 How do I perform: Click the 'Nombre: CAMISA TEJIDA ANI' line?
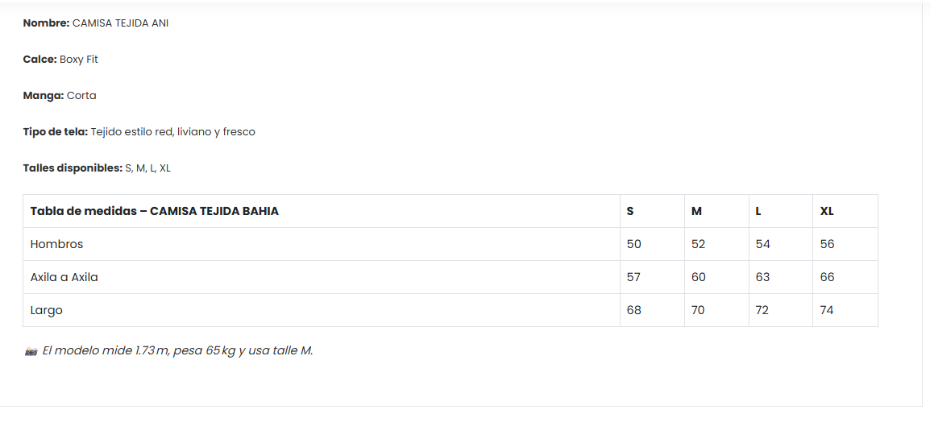[96, 23]
